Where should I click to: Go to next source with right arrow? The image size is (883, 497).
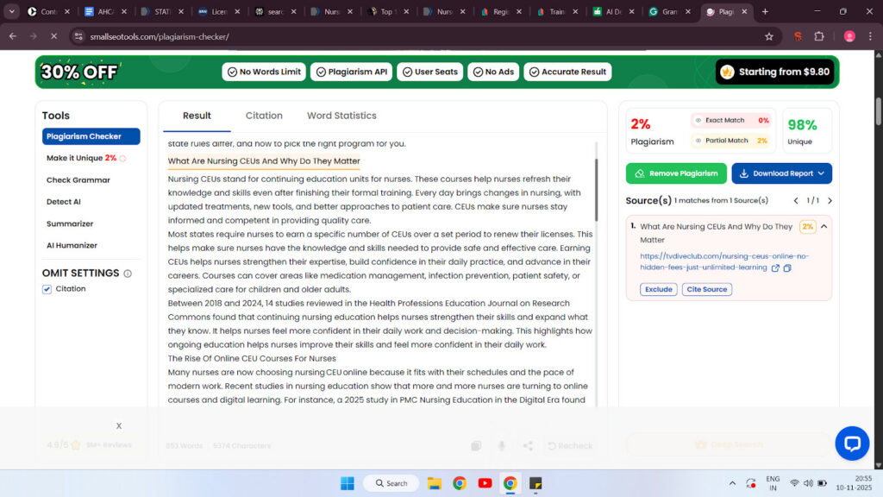click(x=830, y=200)
